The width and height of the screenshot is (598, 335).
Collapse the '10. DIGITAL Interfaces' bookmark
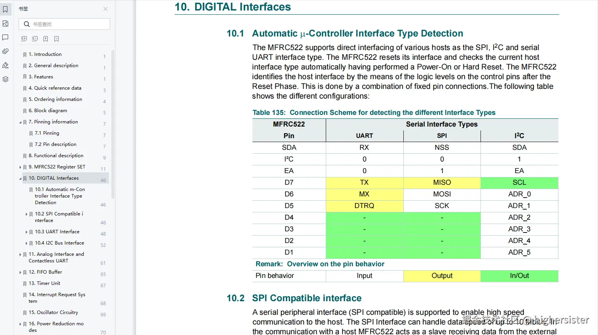21,179
